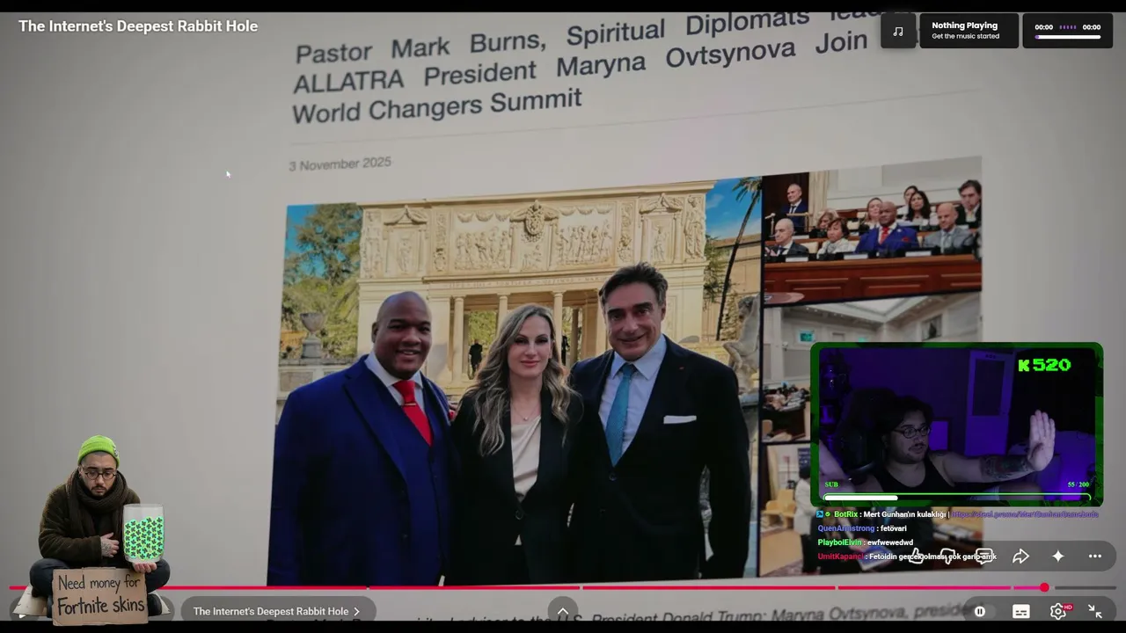Click the chat link in BotRix message
This screenshot has height=633, width=1126.
[1025, 514]
